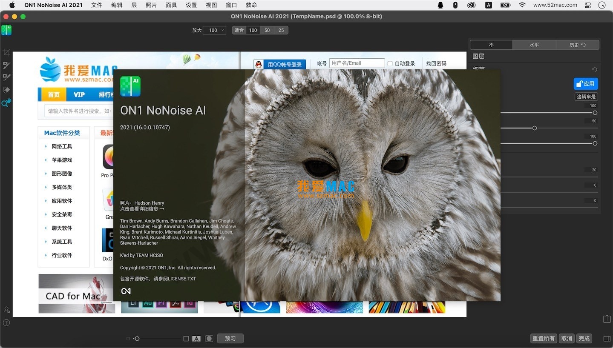Viewport: 613px width, 348px height.
Task: Click the mouse-shaped icon in the menu bar
Action: point(455,5)
